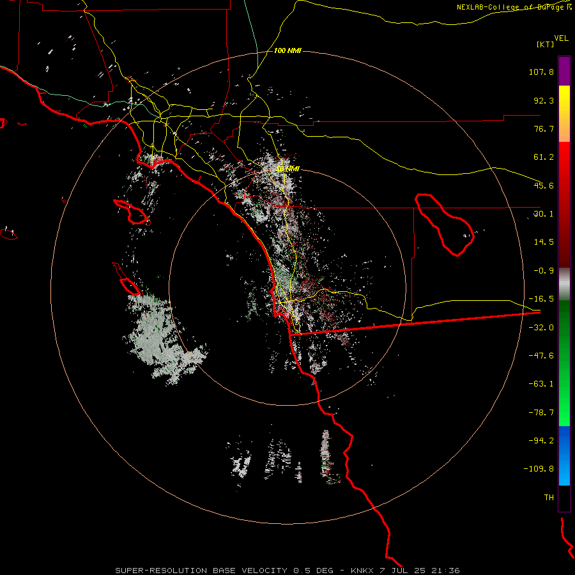Click the -16.5 velocity scale value
The width and height of the screenshot is (575, 575).
(541, 299)
